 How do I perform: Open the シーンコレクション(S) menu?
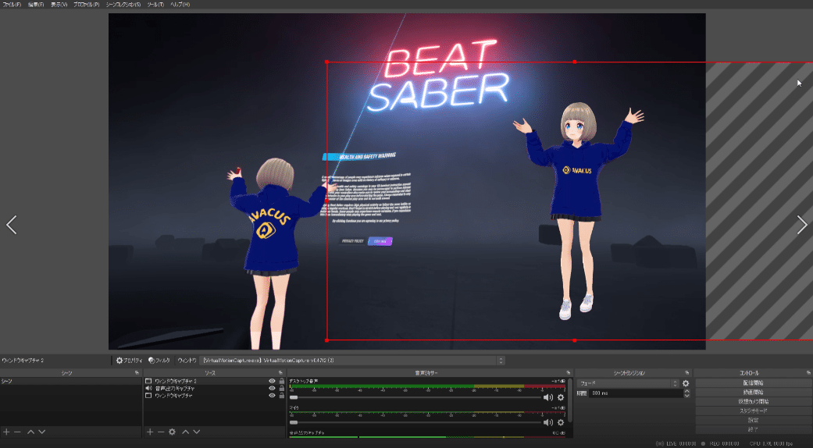pos(123,4)
